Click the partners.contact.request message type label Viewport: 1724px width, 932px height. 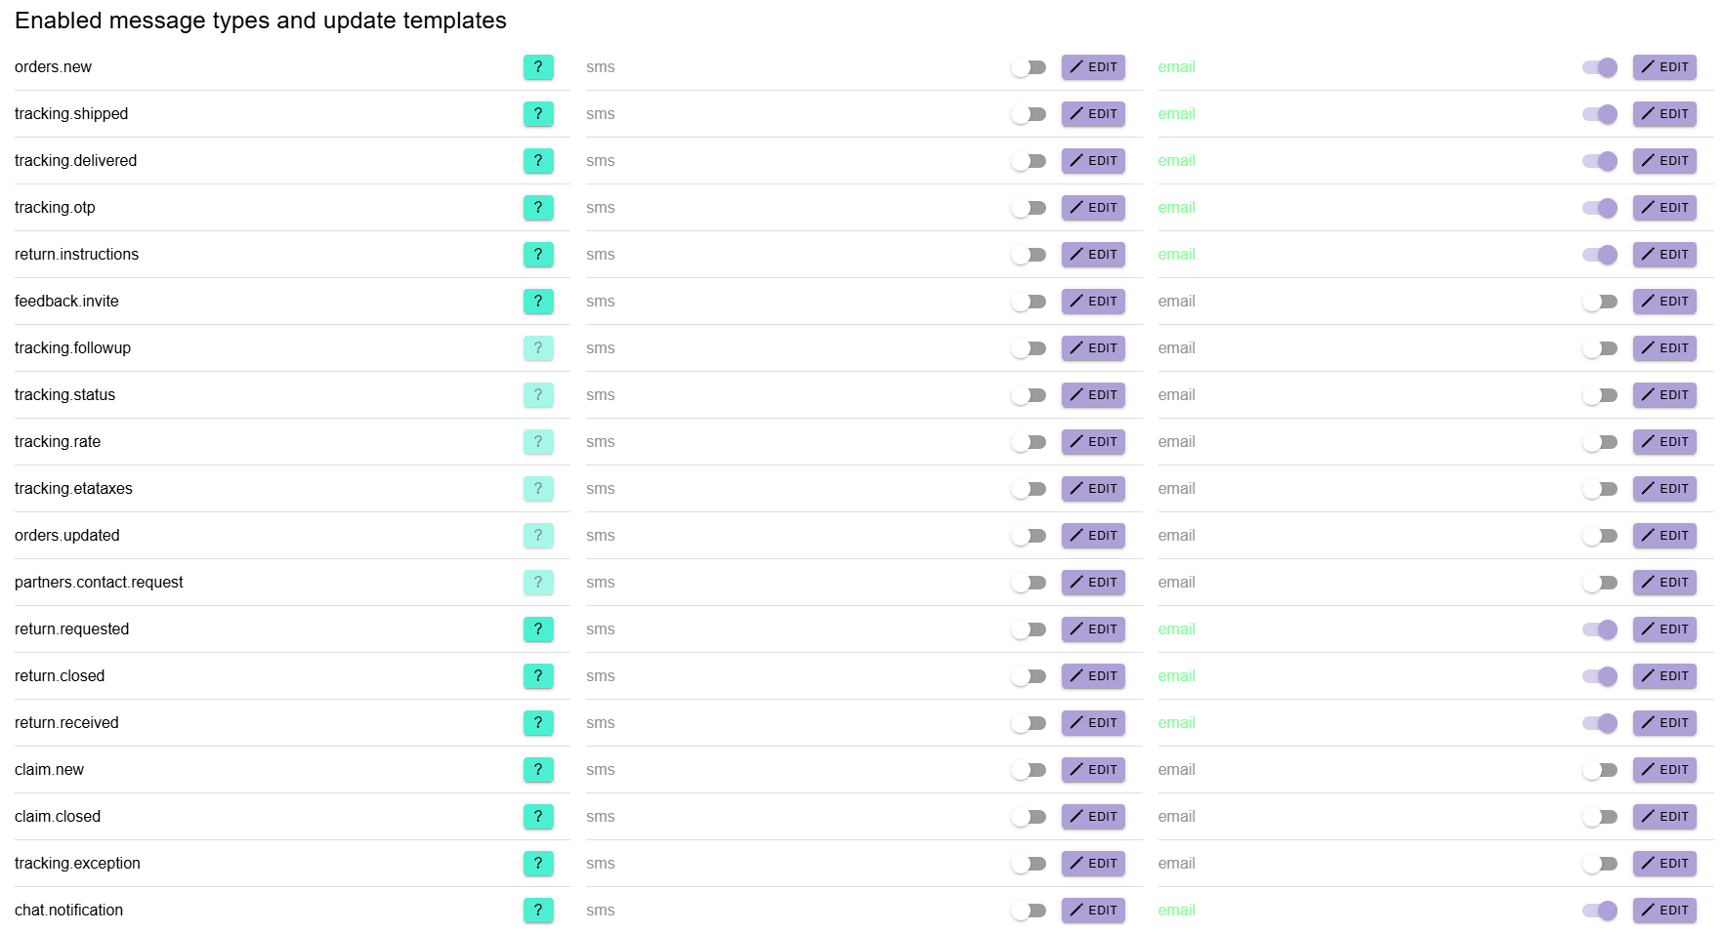pos(99,583)
